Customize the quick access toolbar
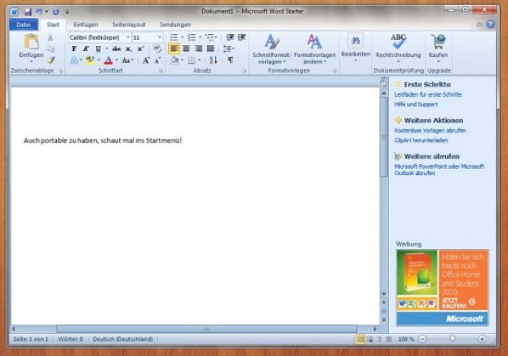Viewport: 508px width, 356px height. [x=67, y=12]
